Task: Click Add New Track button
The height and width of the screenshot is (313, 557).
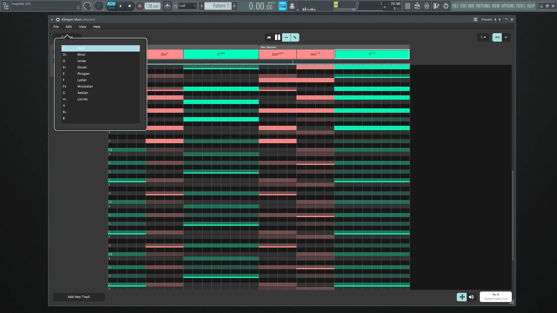Action: 79,297
